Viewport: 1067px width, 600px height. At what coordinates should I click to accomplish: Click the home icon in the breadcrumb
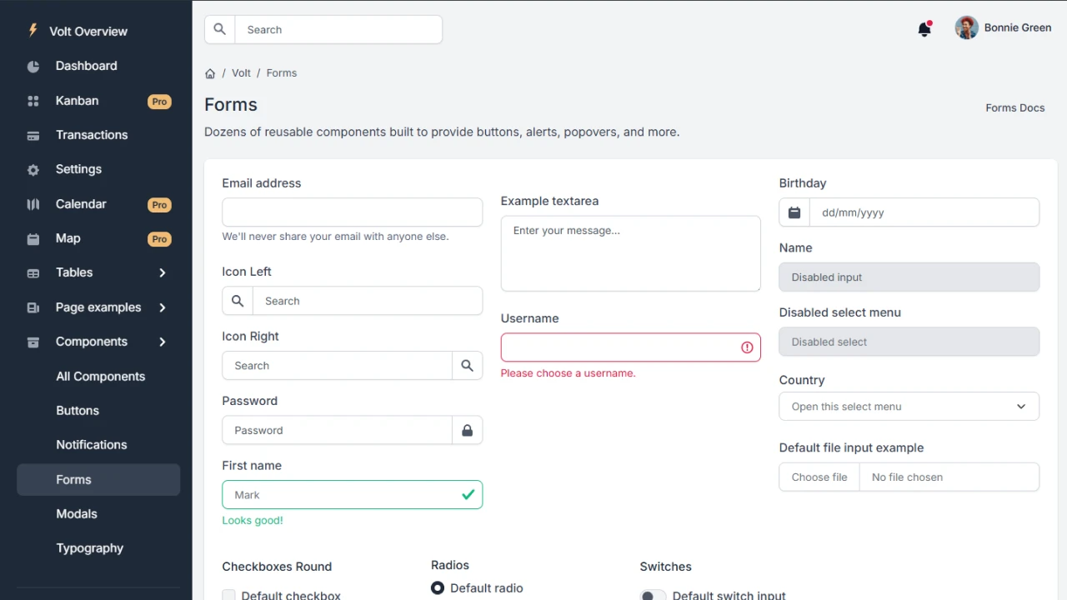click(x=210, y=73)
